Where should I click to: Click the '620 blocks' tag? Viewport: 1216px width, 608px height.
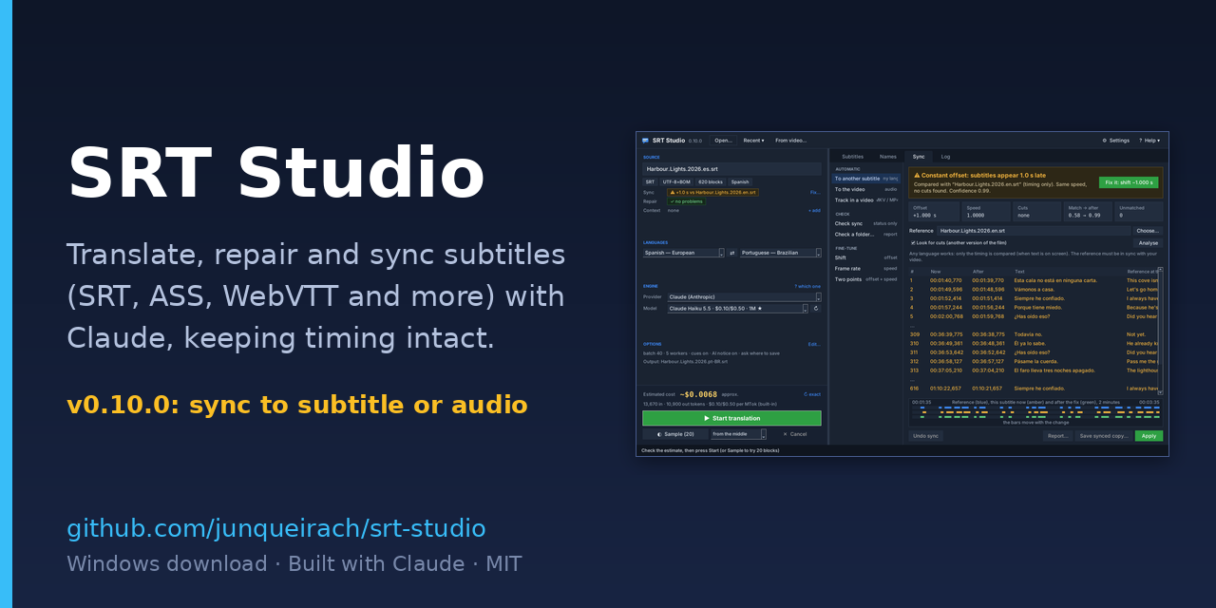711,181
